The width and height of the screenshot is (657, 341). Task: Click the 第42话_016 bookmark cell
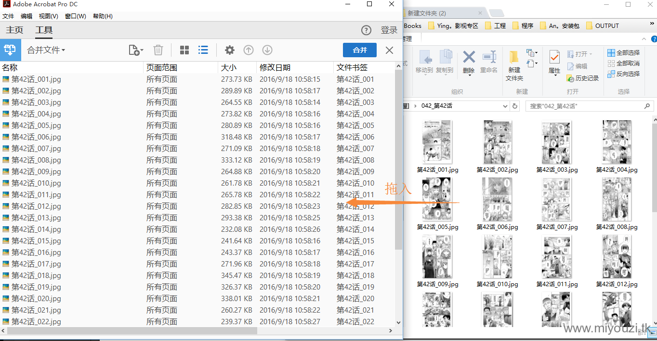(x=355, y=253)
